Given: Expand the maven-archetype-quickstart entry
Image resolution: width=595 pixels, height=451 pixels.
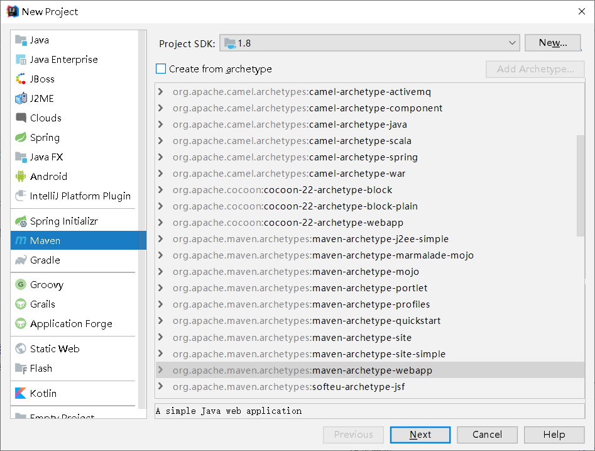Looking at the screenshot, I should click(160, 321).
